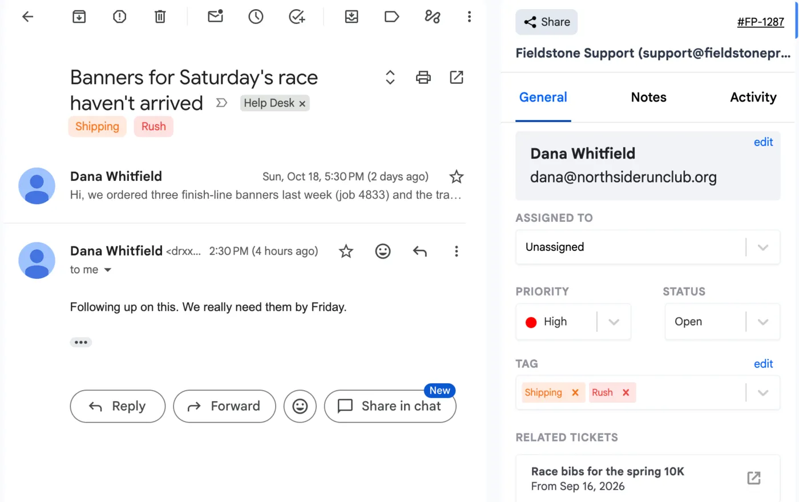Go back with the left arrow icon
The width and height of the screenshot is (799, 502).
pos(27,17)
